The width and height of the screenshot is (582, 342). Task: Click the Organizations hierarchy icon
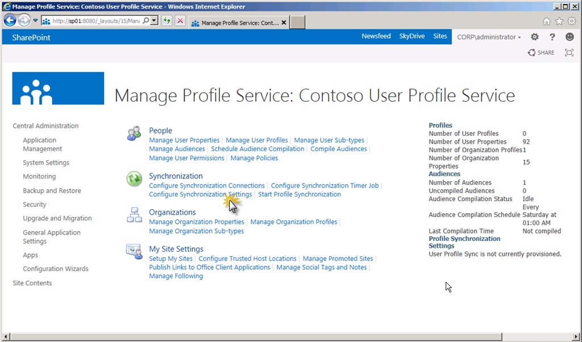(x=134, y=215)
